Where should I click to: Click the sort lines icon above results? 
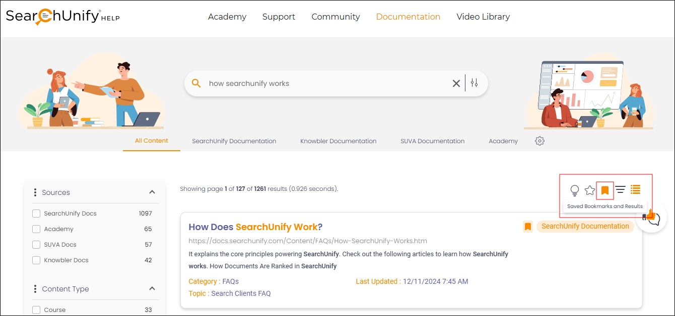tap(621, 190)
